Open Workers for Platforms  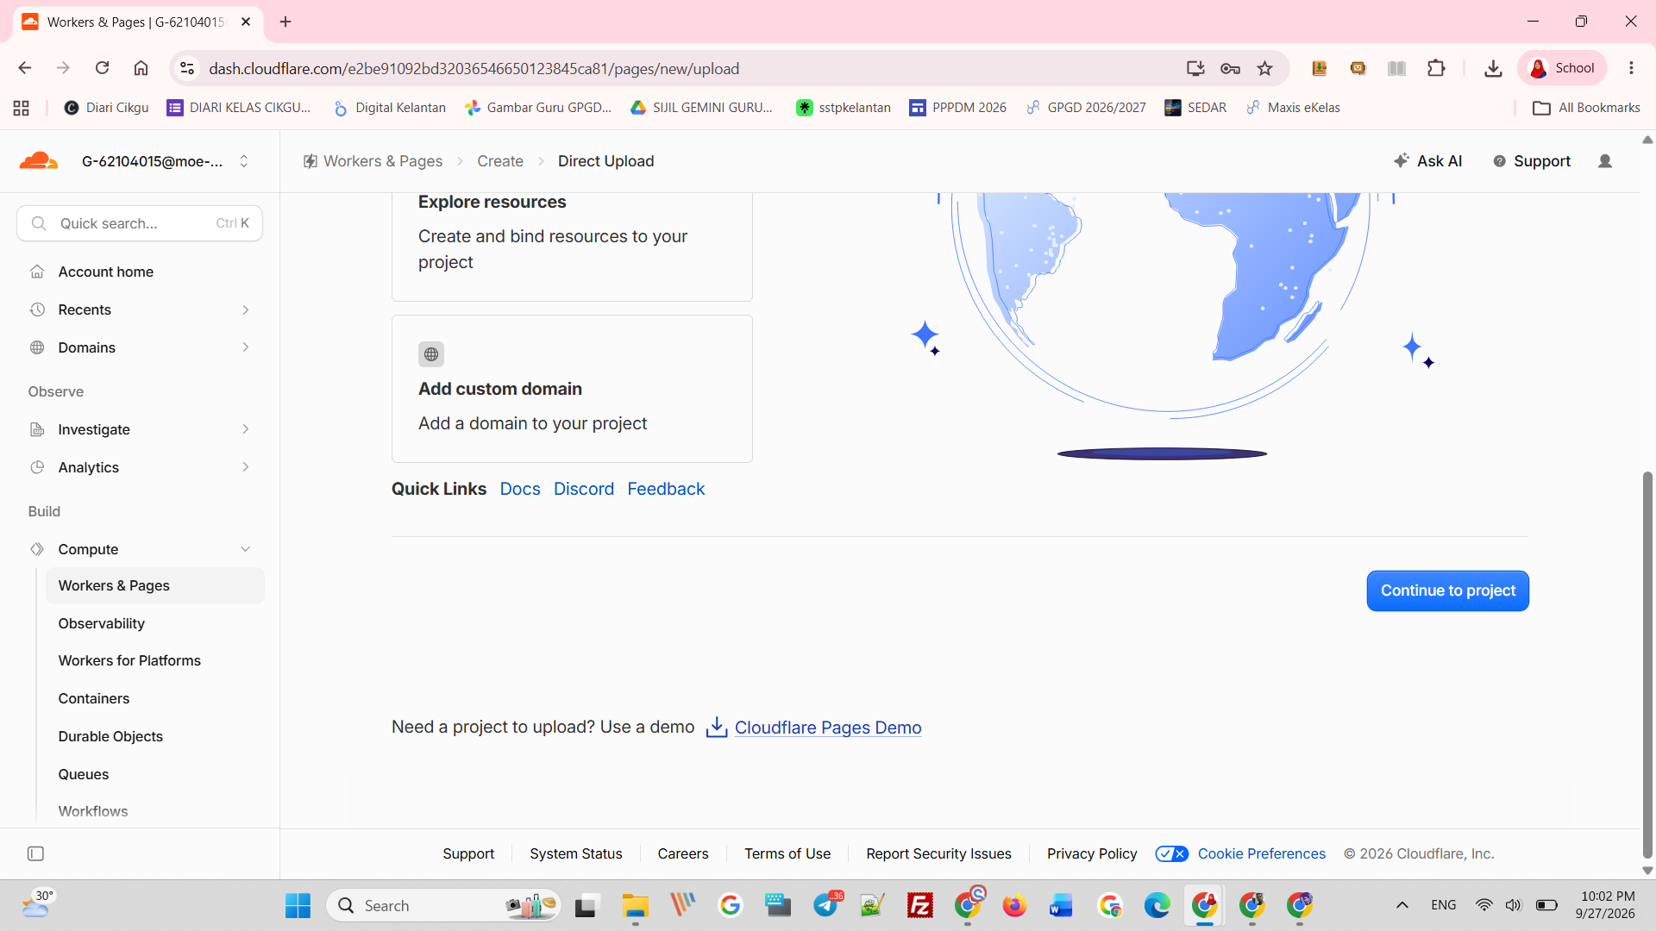click(x=129, y=660)
